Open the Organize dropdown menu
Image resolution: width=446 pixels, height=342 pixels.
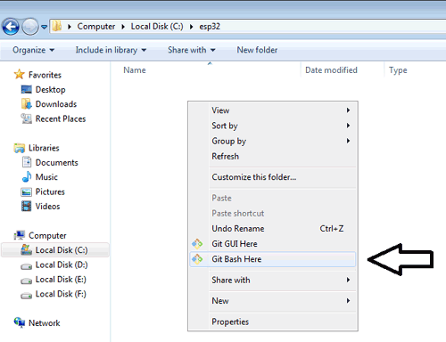(33, 50)
